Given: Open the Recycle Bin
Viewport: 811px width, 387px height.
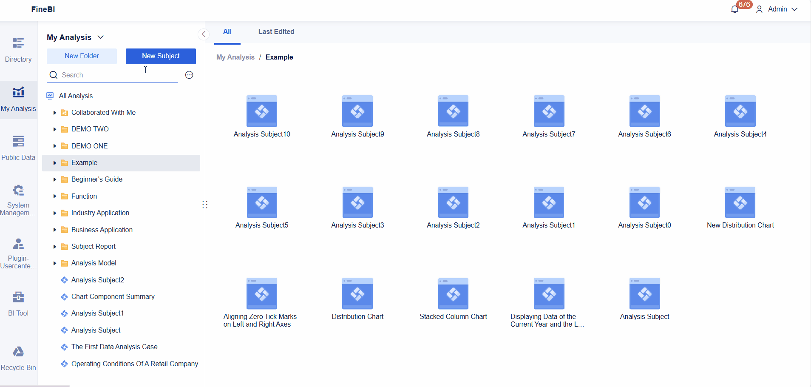Looking at the screenshot, I should 18,357.
